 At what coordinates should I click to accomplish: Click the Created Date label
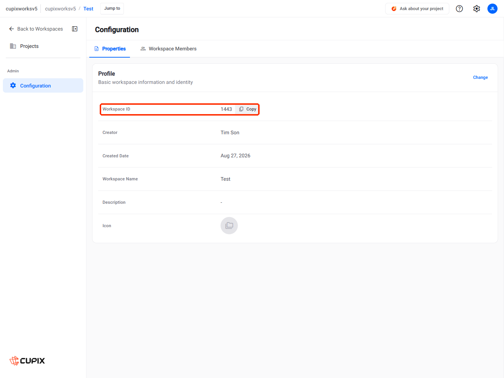pyautogui.click(x=116, y=156)
